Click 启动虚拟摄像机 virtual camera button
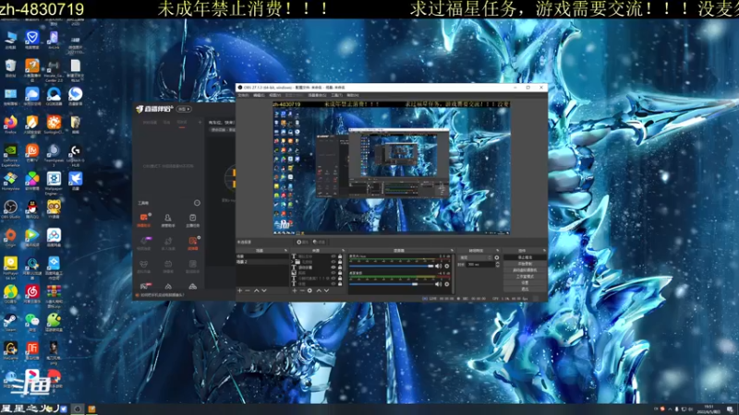The width and height of the screenshot is (739, 415). (525, 270)
